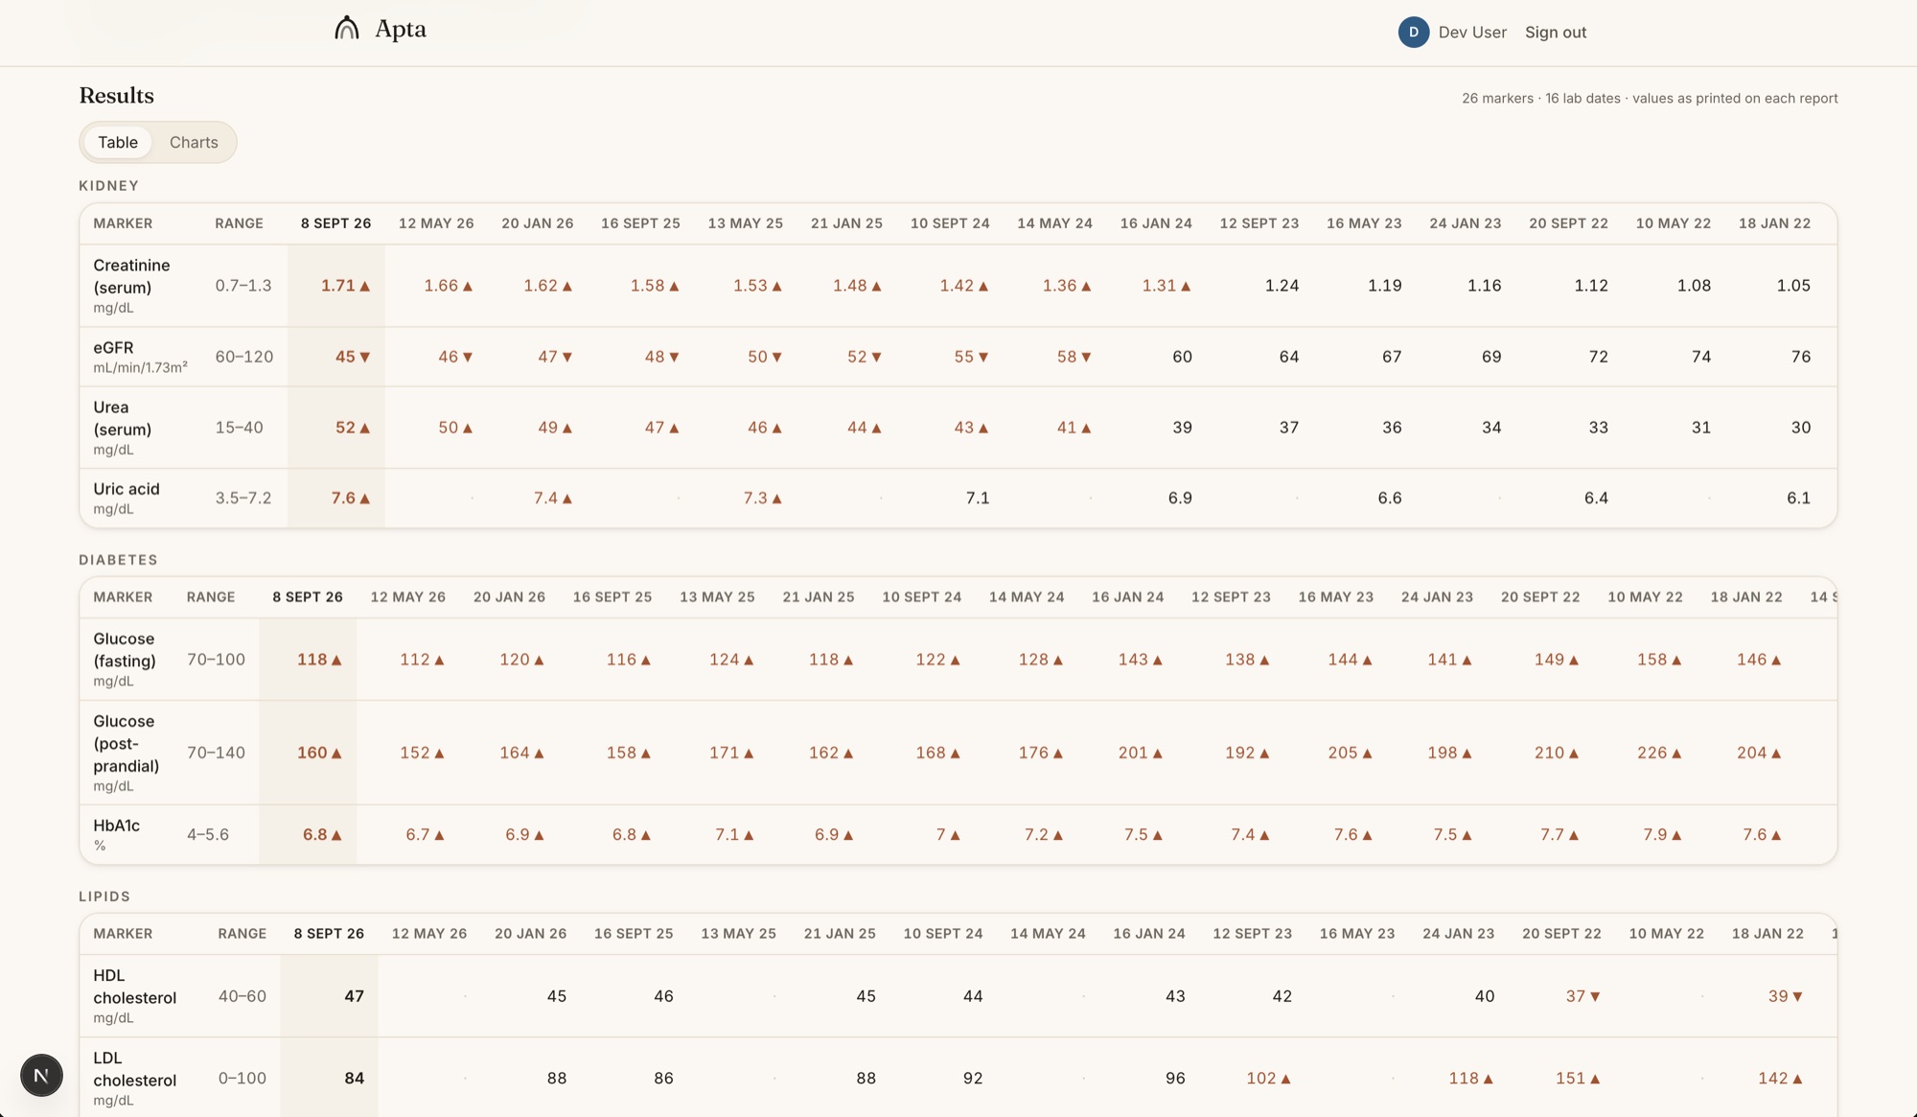The height and width of the screenshot is (1117, 1917).
Task: Click HbA1c value 7.9
Action: pos(1662,835)
